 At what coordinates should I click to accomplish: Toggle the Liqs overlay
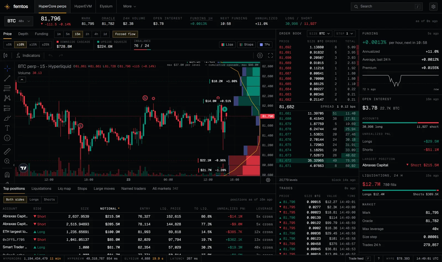pos(227,45)
